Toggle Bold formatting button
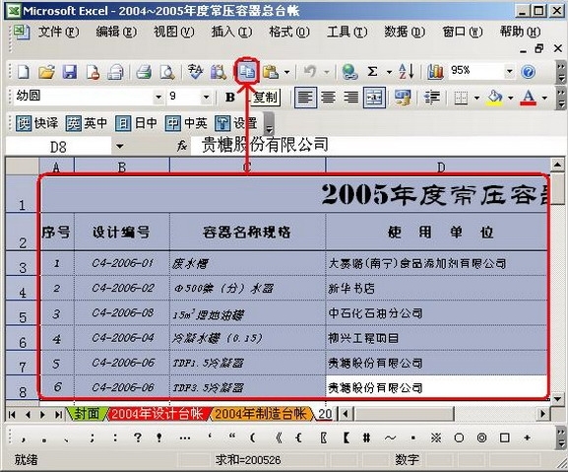This screenshot has width=568, height=472. (x=230, y=98)
